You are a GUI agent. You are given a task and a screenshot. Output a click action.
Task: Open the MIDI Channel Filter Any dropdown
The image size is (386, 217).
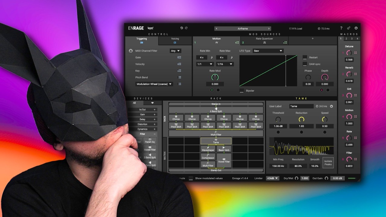(x=176, y=51)
